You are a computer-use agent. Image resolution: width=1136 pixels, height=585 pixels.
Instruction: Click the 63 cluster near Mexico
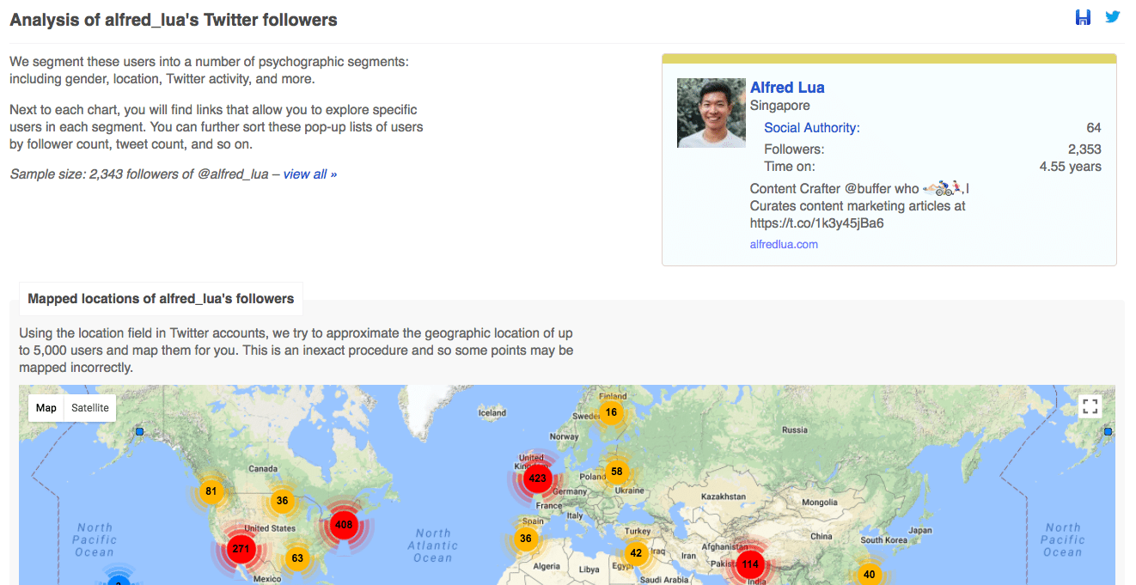[x=296, y=558]
